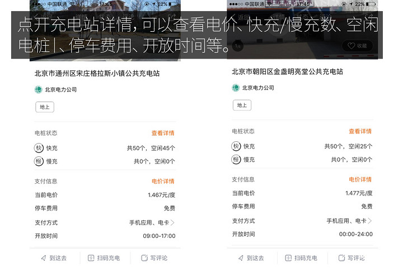Click the 地上 tag on 金盏明亮堂 screen
The height and width of the screenshot is (268, 403).
[x=242, y=106]
